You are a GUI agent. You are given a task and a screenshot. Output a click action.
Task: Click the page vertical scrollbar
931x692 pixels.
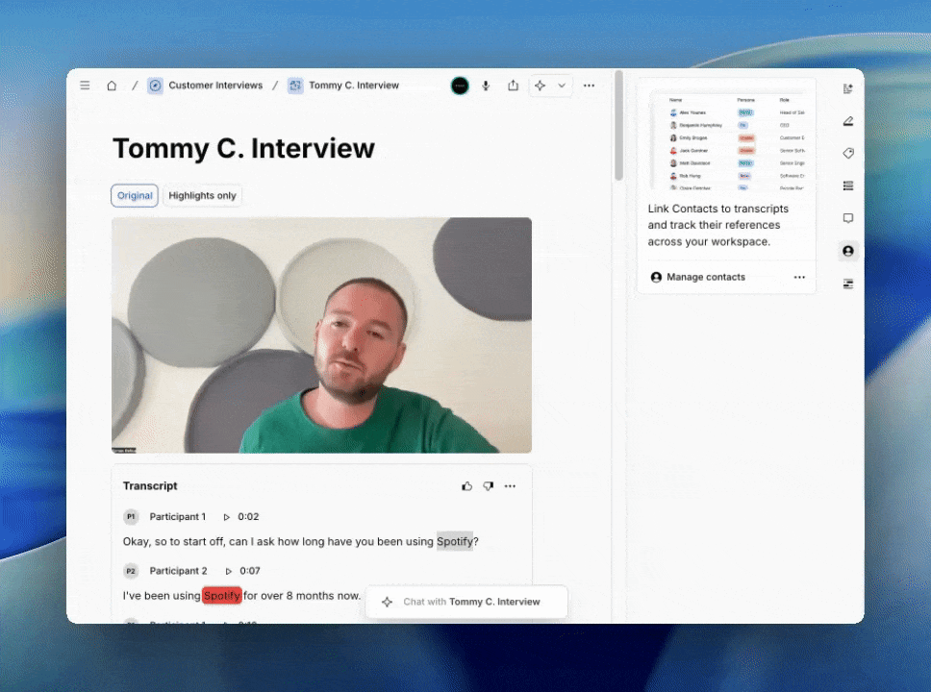[x=618, y=126]
